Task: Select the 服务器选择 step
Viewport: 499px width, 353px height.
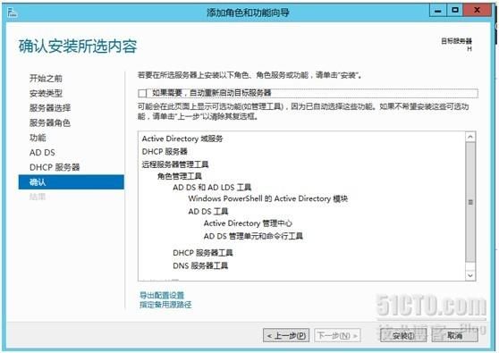Action: [x=50, y=108]
